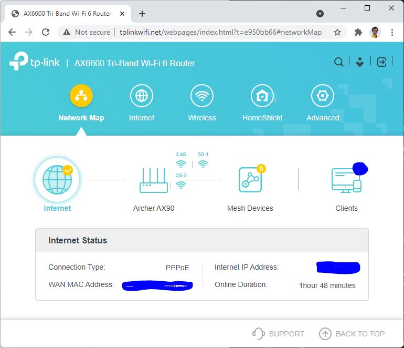
Task: Click the PPPoE connection type value
Action: [x=177, y=268]
